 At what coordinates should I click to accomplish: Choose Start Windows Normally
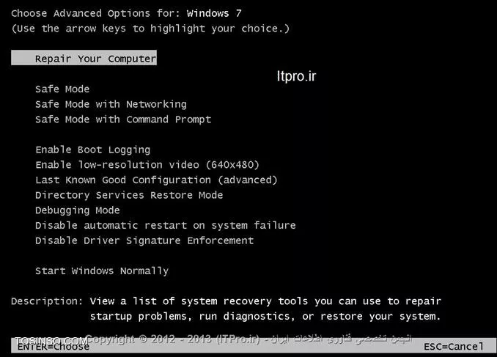point(102,271)
